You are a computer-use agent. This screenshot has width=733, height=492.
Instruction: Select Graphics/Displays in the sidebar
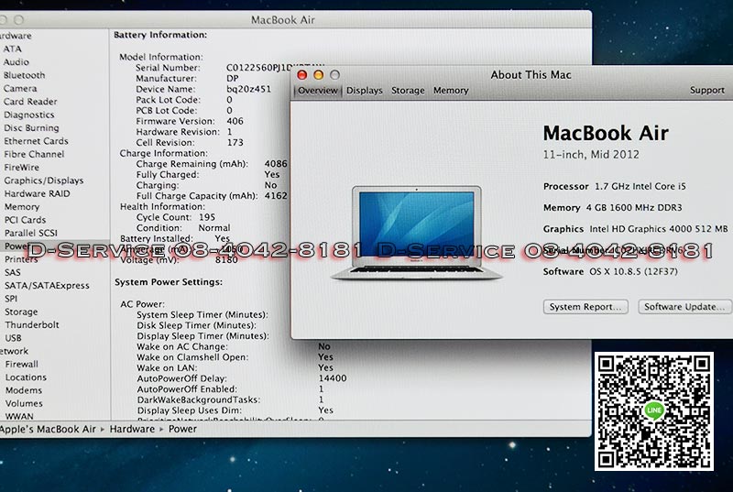[x=44, y=180]
